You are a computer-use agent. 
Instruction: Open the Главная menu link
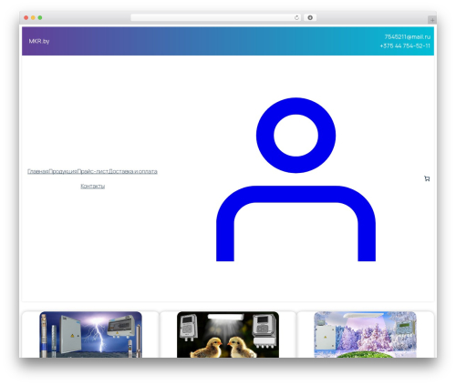tap(37, 171)
